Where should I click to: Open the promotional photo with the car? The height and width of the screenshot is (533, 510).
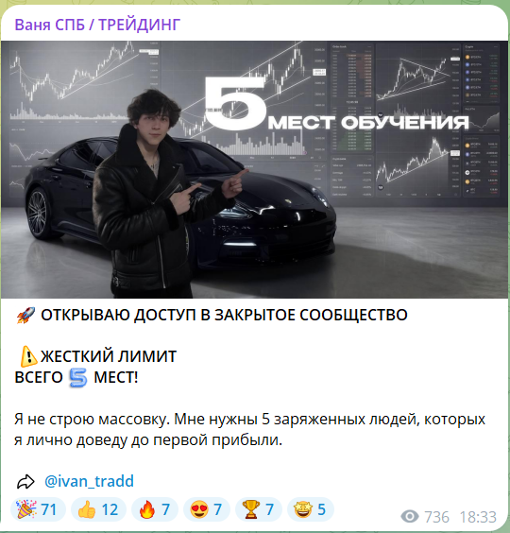tap(254, 169)
